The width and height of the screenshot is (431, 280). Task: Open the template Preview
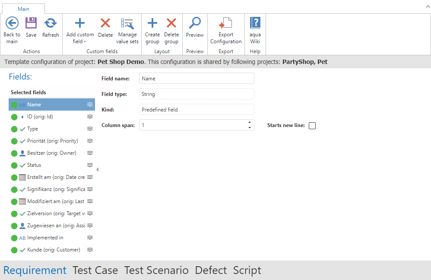tap(195, 24)
